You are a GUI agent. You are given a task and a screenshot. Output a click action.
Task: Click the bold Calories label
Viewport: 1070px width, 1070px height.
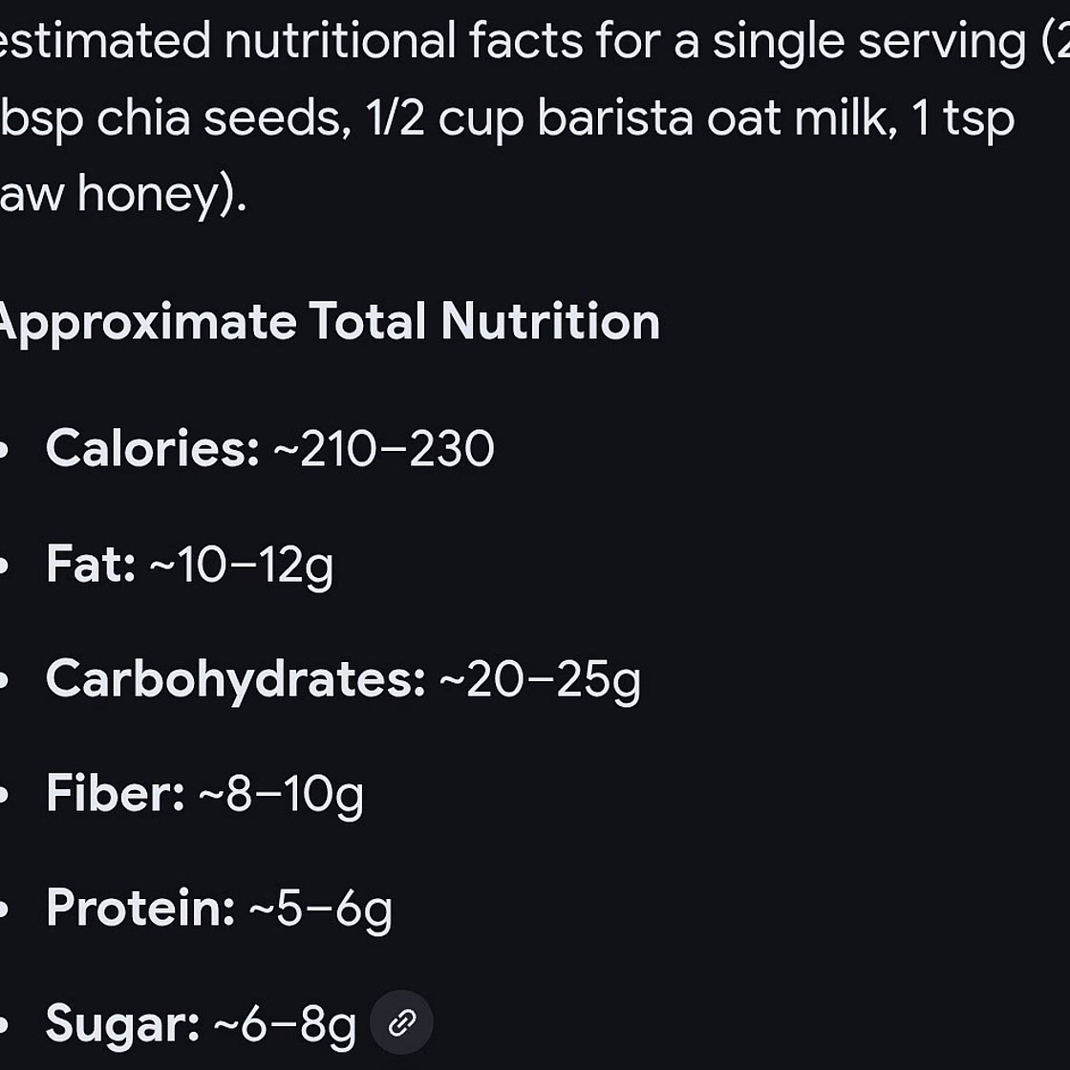pos(153,448)
